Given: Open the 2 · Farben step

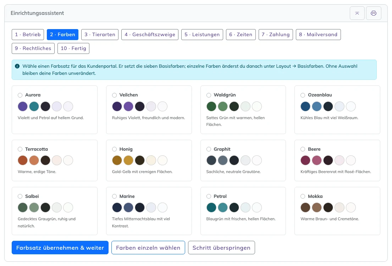Looking at the screenshot, I should [x=62, y=34].
